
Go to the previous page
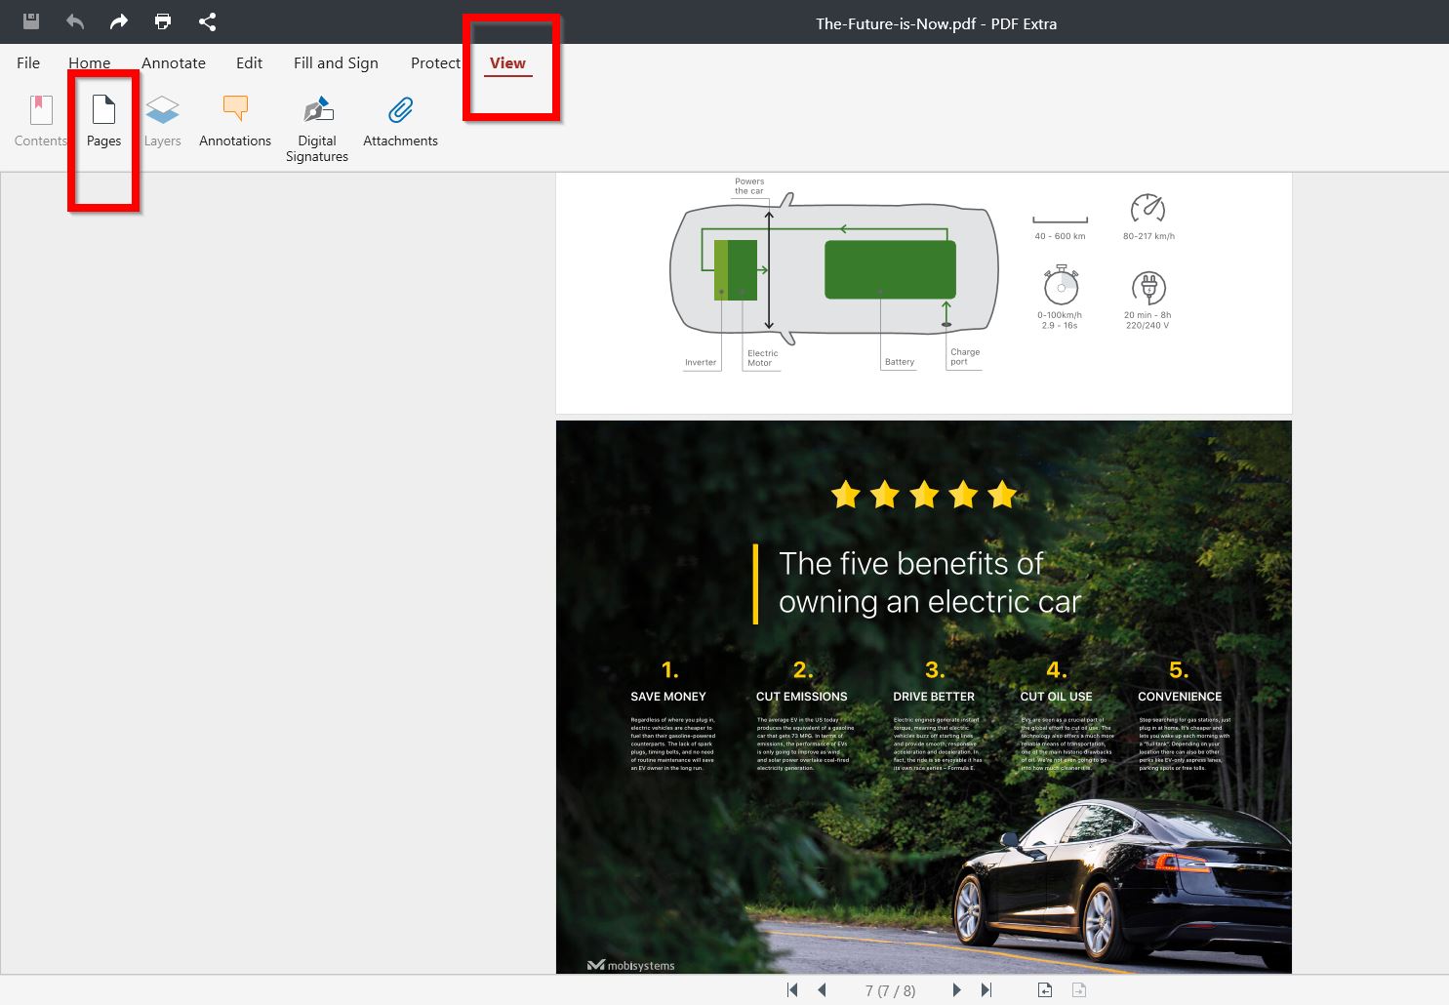tap(823, 989)
